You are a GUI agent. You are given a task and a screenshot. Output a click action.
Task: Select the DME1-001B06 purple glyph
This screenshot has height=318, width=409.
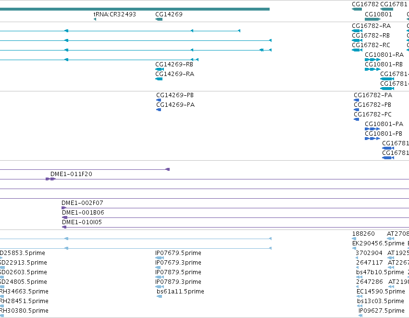[x=64, y=217]
